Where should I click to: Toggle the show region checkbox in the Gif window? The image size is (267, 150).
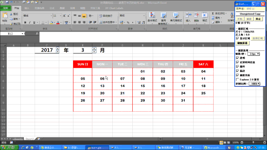[237, 38]
